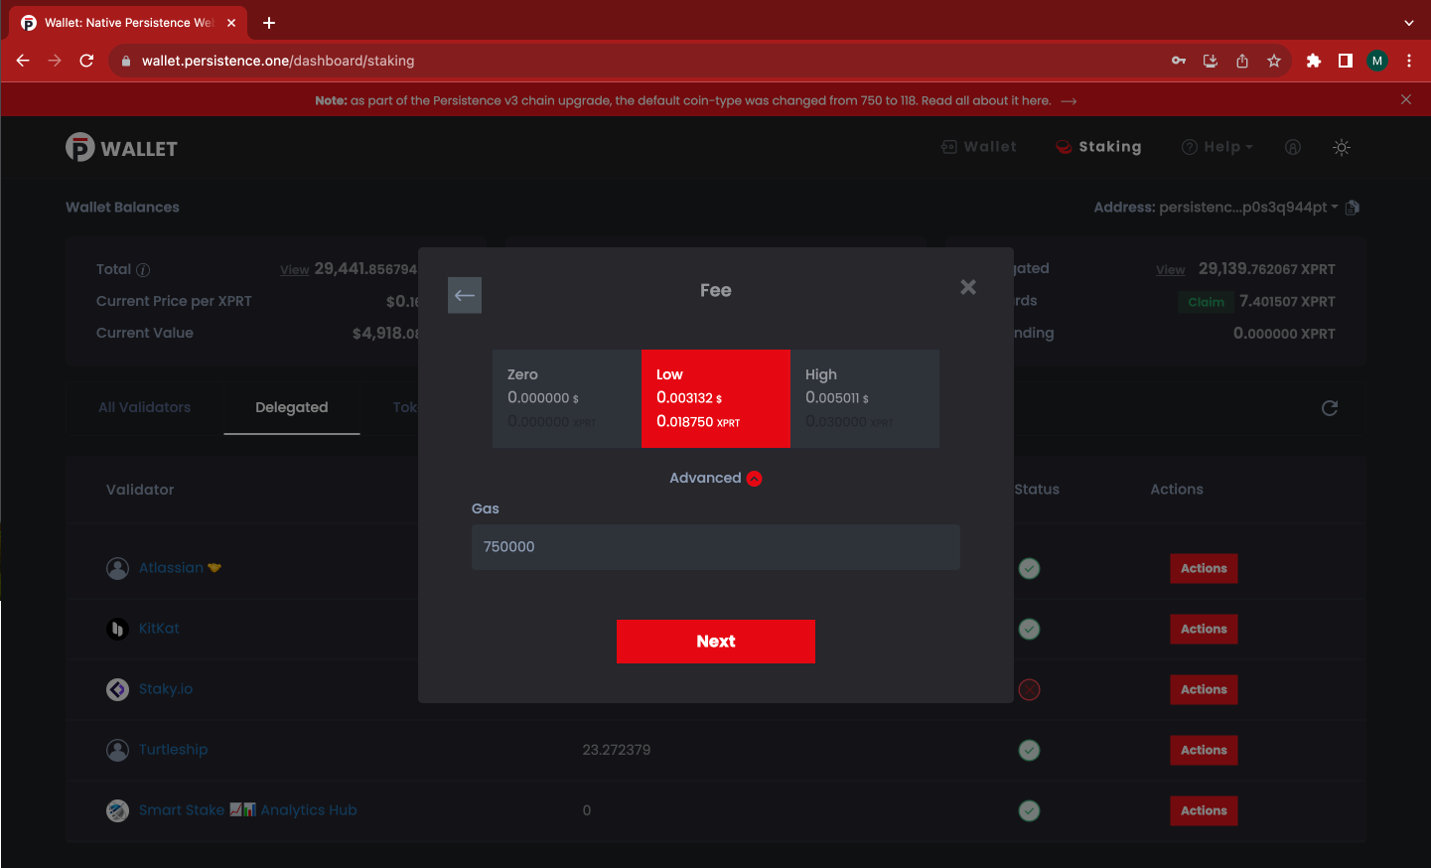Click the Gas input field
Viewport: 1431px width, 868px height.
click(x=715, y=547)
